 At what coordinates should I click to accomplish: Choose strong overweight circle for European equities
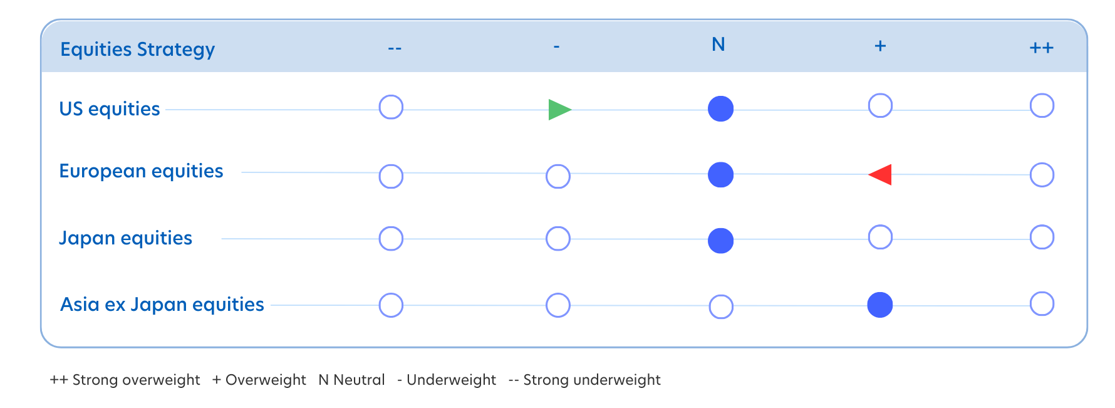click(x=1042, y=175)
